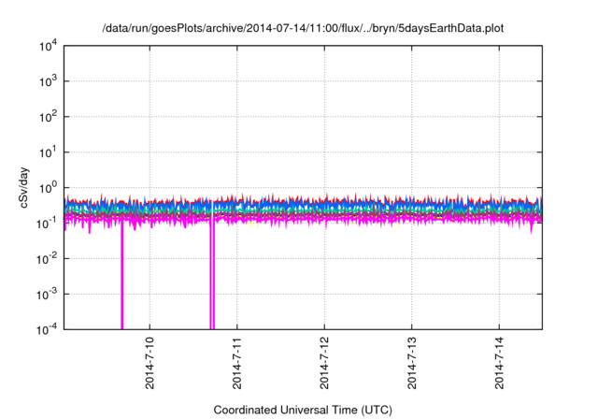Select the 2014-7-12 date tick label
Screen dimensions: 598x419
(324, 363)
